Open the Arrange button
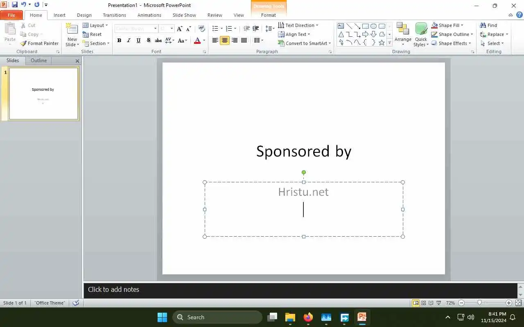 tap(403, 35)
